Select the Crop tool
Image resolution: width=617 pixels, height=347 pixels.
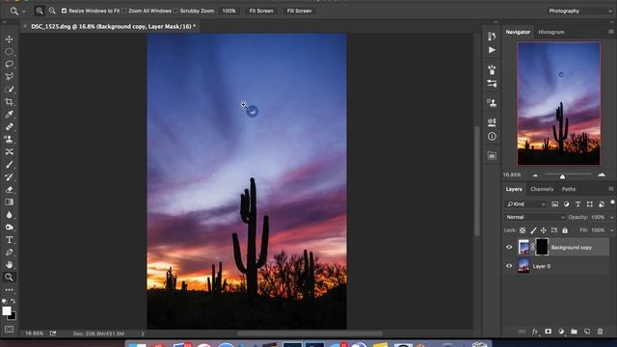coord(9,102)
